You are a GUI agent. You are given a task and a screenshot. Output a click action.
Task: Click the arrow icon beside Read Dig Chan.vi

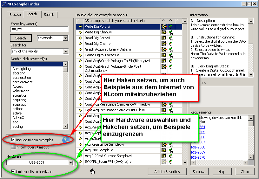[x=80, y=44]
